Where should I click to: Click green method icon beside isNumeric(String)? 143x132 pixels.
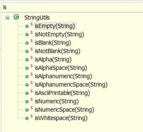(27, 102)
